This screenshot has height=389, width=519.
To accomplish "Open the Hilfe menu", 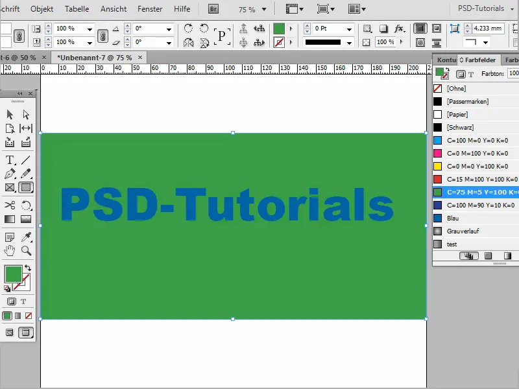I will [182, 9].
